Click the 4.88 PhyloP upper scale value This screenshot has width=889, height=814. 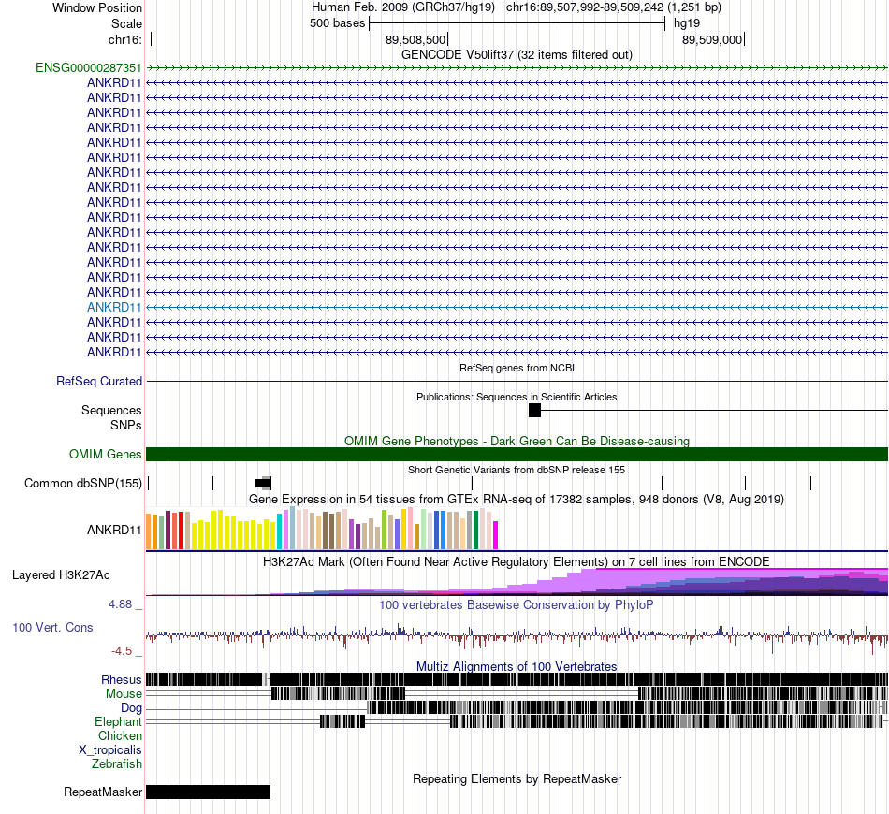coord(120,604)
